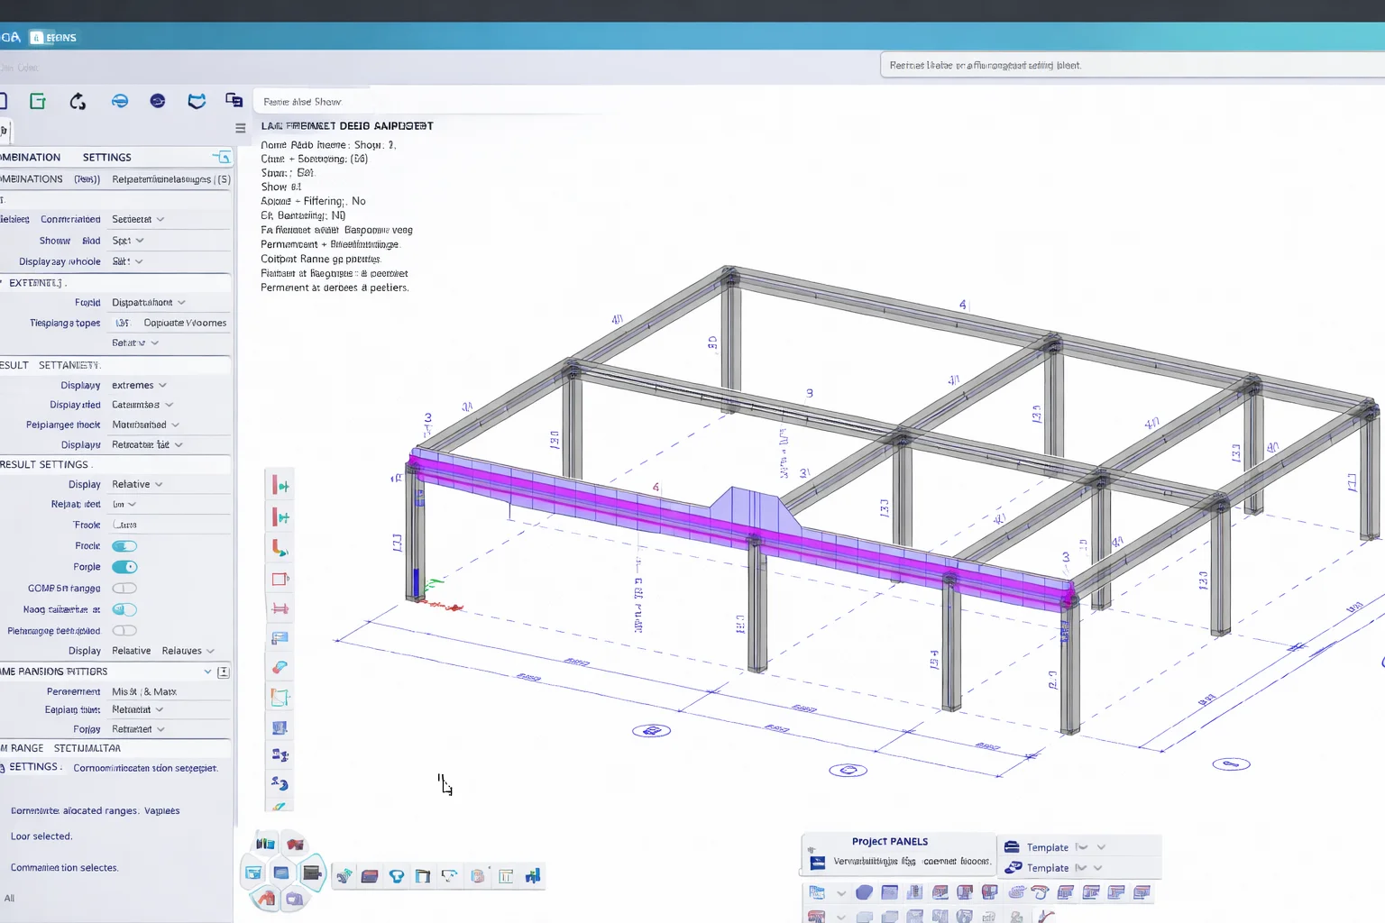This screenshot has width=1385, height=923.
Task: Open the first Template dropdown chevron
Action: coord(1101,847)
